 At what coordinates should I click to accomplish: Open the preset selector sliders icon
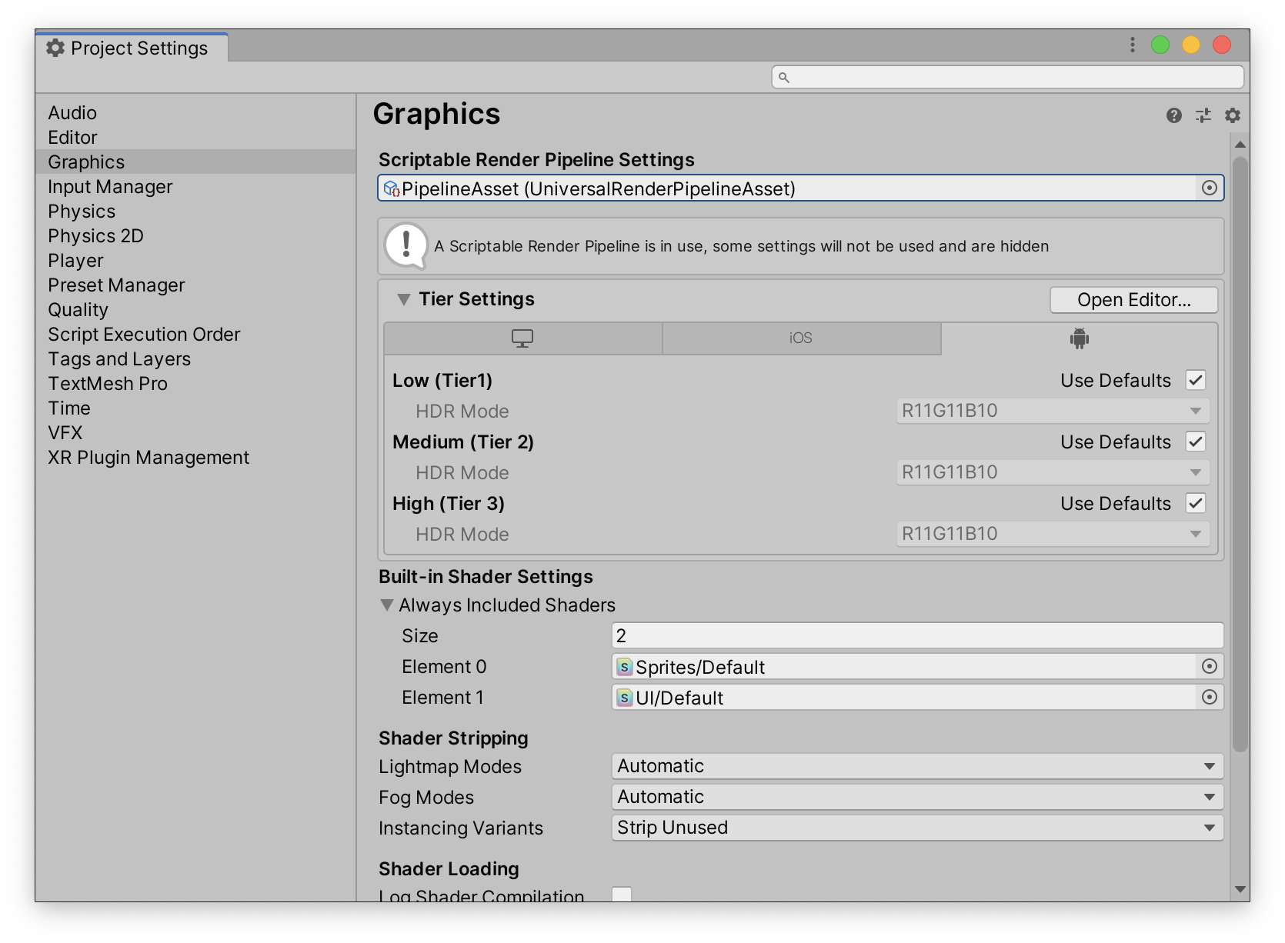[1203, 115]
